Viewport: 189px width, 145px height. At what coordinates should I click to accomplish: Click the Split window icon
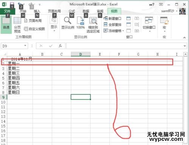[x=128, y=19]
